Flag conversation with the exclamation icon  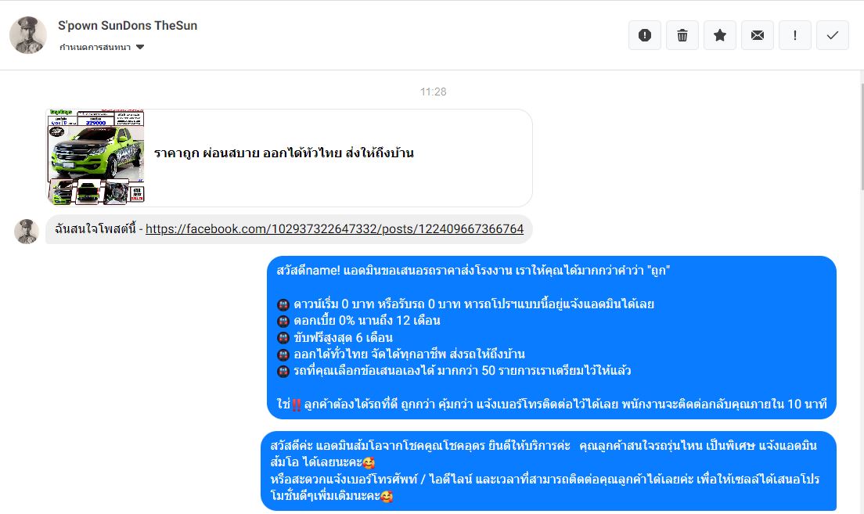tap(794, 35)
